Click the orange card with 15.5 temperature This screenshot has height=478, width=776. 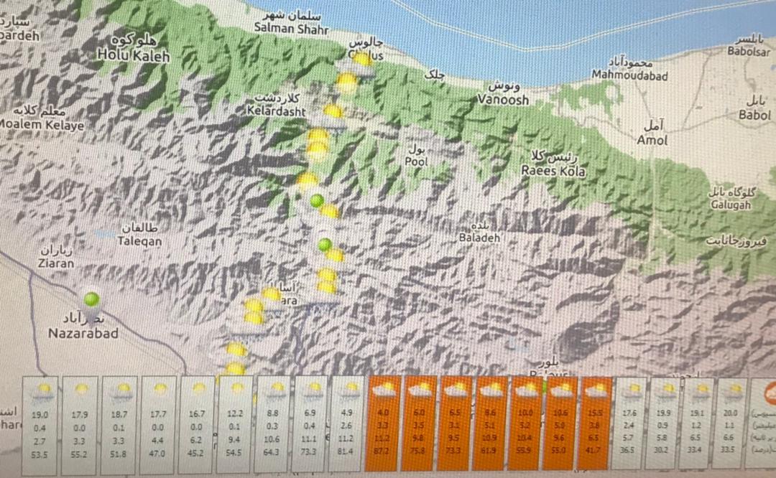click(x=596, y=423)
